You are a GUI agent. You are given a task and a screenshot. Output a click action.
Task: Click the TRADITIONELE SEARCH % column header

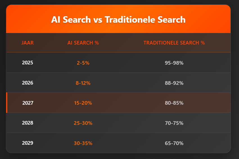tap(174, 43)
